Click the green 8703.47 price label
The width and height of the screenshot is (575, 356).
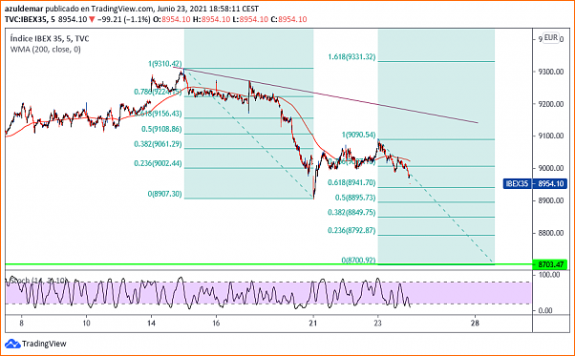pyautogui.click(x=550, y=264)
